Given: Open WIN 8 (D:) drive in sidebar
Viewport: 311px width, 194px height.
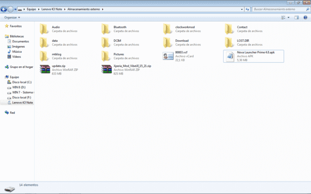Looking at the screenshot, I should pos(19,87).
